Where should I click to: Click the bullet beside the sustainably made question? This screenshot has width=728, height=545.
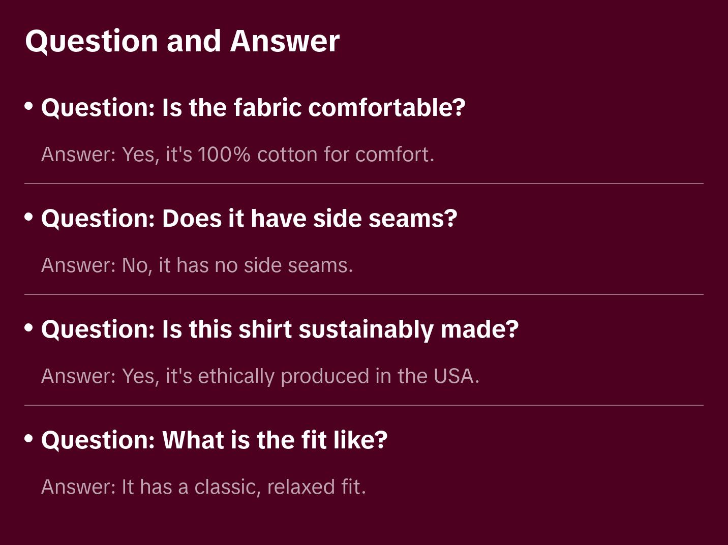point(29,328)
